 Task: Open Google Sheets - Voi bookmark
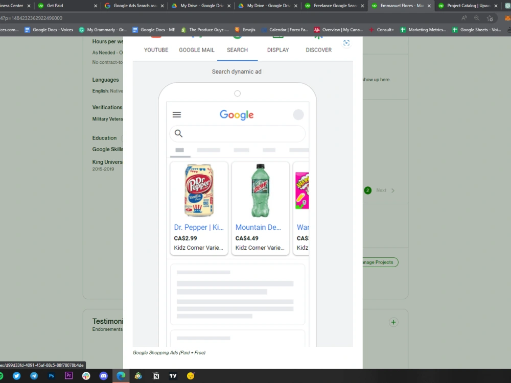click(476, 30)
